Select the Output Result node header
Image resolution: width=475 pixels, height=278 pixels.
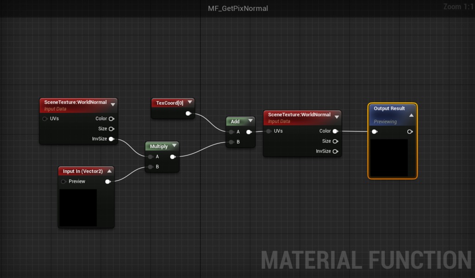coord(392,115)
